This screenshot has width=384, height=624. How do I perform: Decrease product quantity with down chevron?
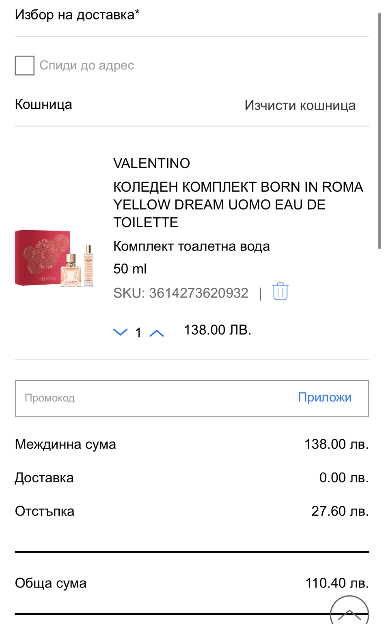click(x=120, y=332)
